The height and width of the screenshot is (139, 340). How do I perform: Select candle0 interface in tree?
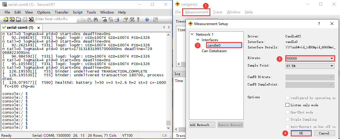tap(214, 45)
